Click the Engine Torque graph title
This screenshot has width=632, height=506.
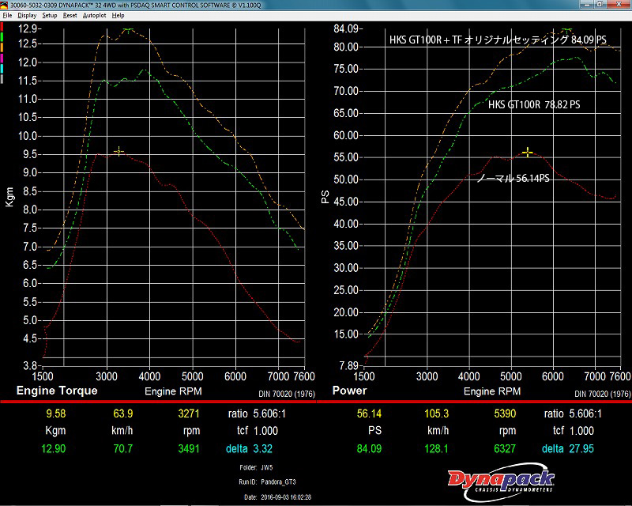coord(57,391)
